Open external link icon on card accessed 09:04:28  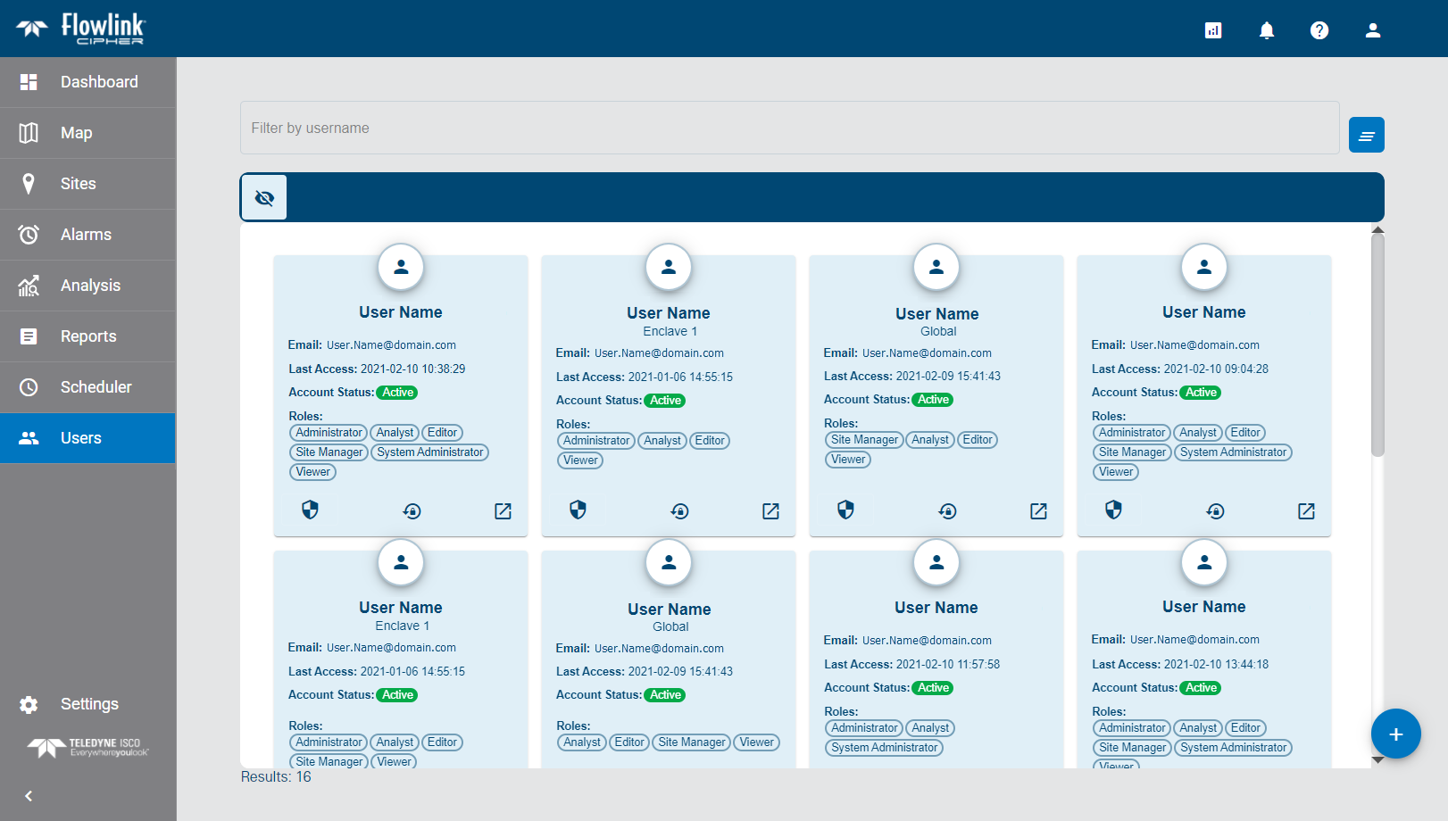(1306, 510)
